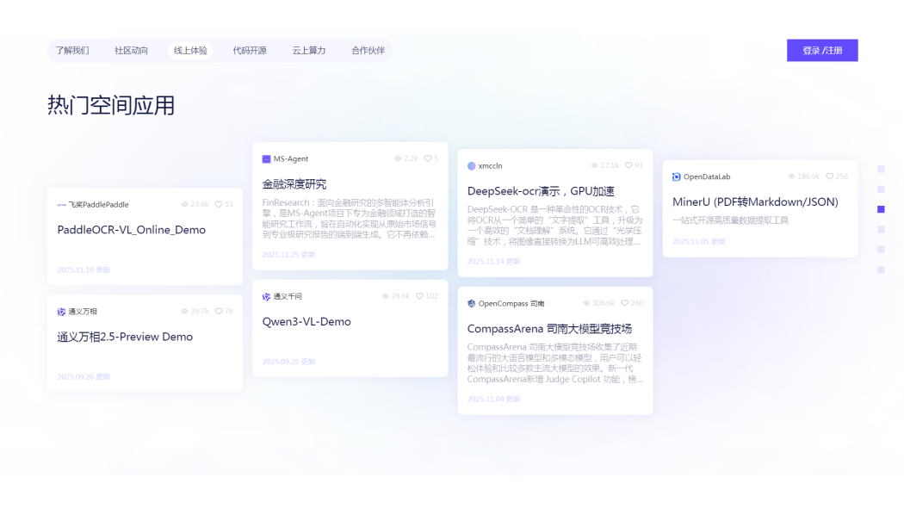Image resolution: width=904 pixels, height=508 pixels.
Task: Open the 合作伙伴 nav item
Action: coord(368,51)
